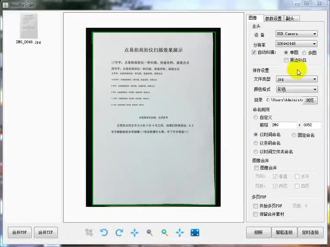This screenshot has width=330, height=247.
Task: Click 智能连拍 button
Action: (x=284, y=232)
